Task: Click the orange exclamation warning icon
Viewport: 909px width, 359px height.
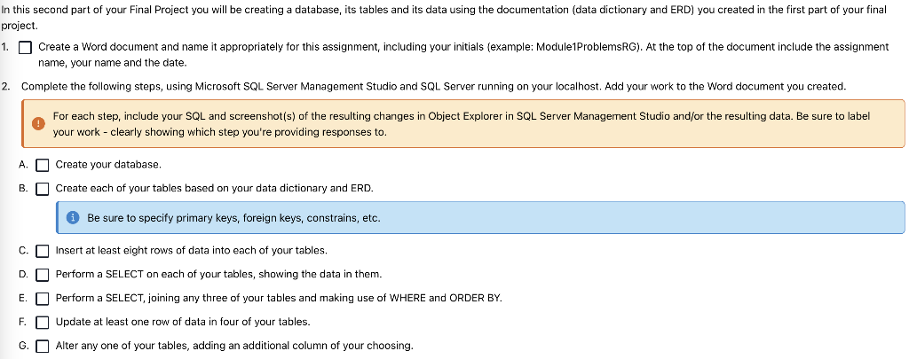Action: [37, 124]
